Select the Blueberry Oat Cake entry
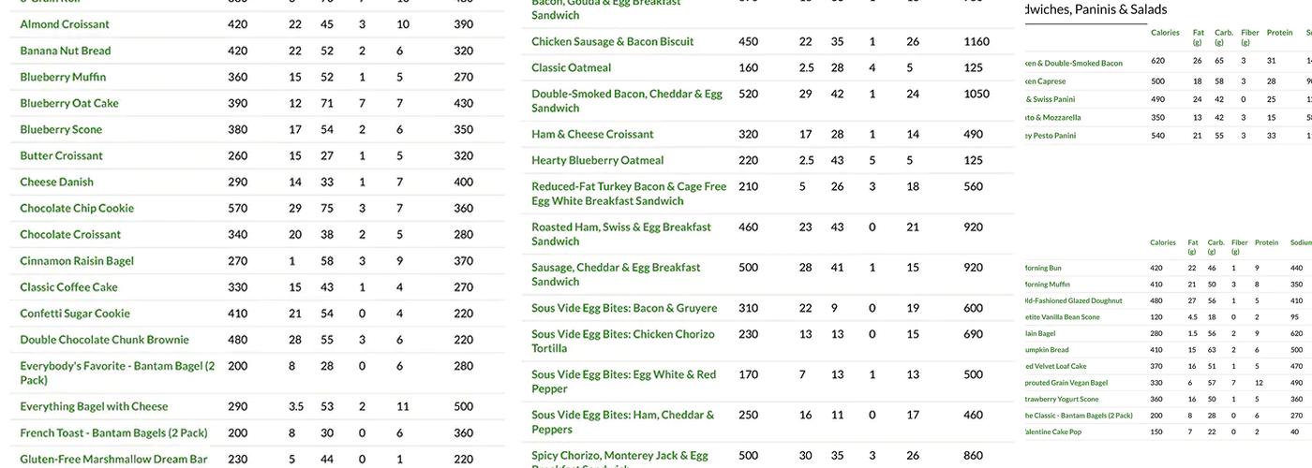Viewport: 1312px width, 468px height. click(69, 103)
